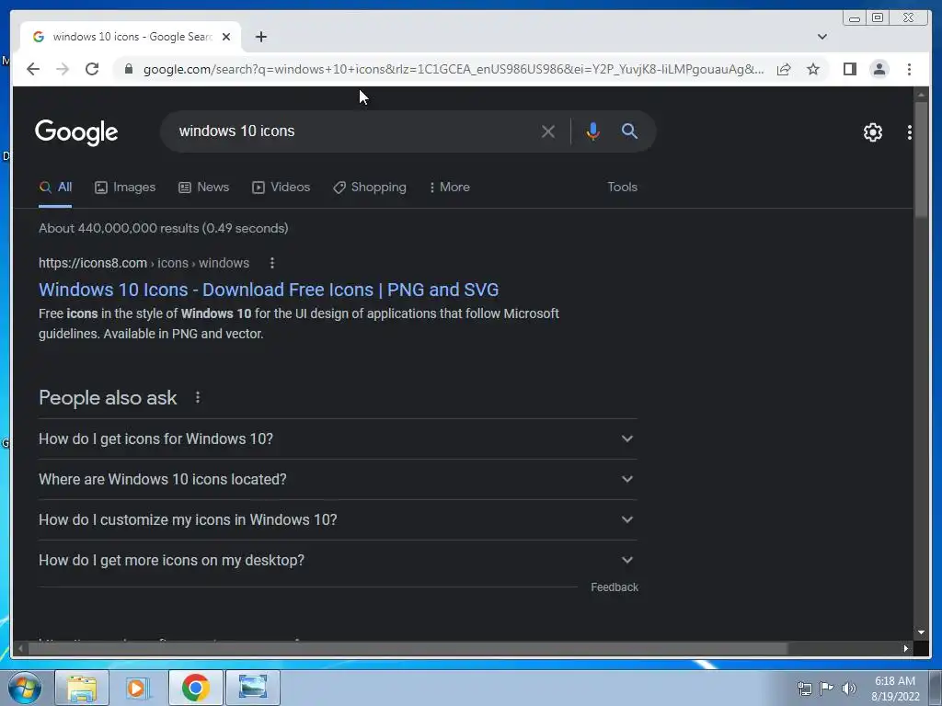
Task: Expand 'How do I get icons for Windows 10?'
Action: tap(338, 438)
